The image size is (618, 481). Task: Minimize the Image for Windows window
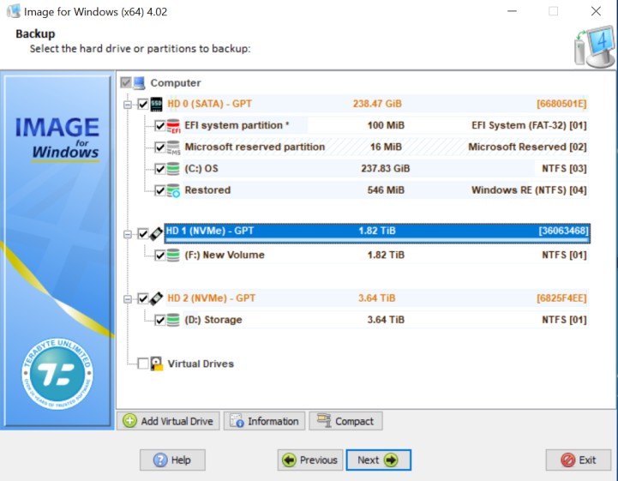pos(512,11)
